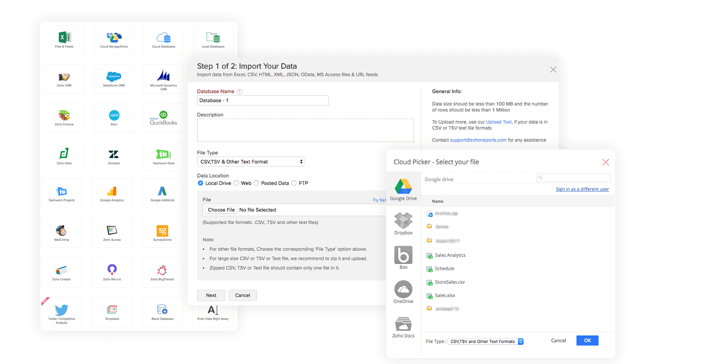Focus the Cloud Picker search box

(x=573, y=178)
